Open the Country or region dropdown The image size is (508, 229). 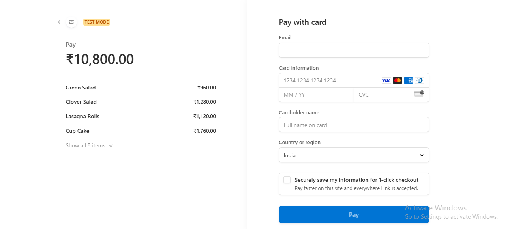pyautogui.click(x=354, y=155)
